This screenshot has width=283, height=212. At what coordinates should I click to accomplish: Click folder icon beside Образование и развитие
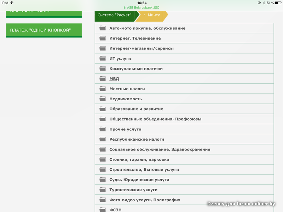(103, 109)
